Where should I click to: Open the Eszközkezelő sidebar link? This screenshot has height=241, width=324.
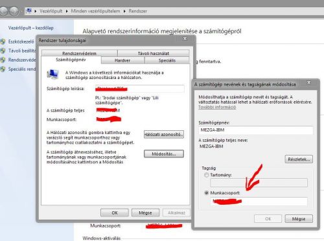(21, 41)
